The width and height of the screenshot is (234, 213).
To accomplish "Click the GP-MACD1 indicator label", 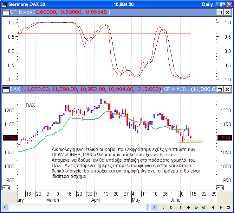I will [176, 89].
